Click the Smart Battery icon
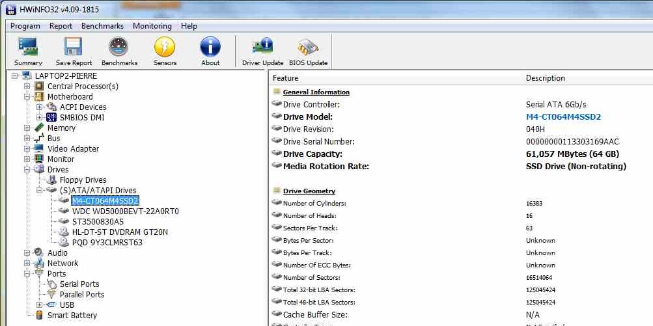Viewport: 653px width, 326px height. (x=40, y=315)
